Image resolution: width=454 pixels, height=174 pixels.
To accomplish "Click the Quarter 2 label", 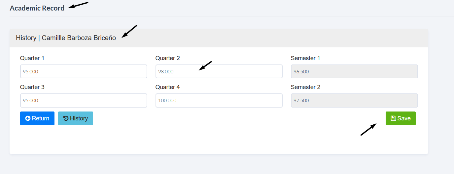I will [168, 58].
